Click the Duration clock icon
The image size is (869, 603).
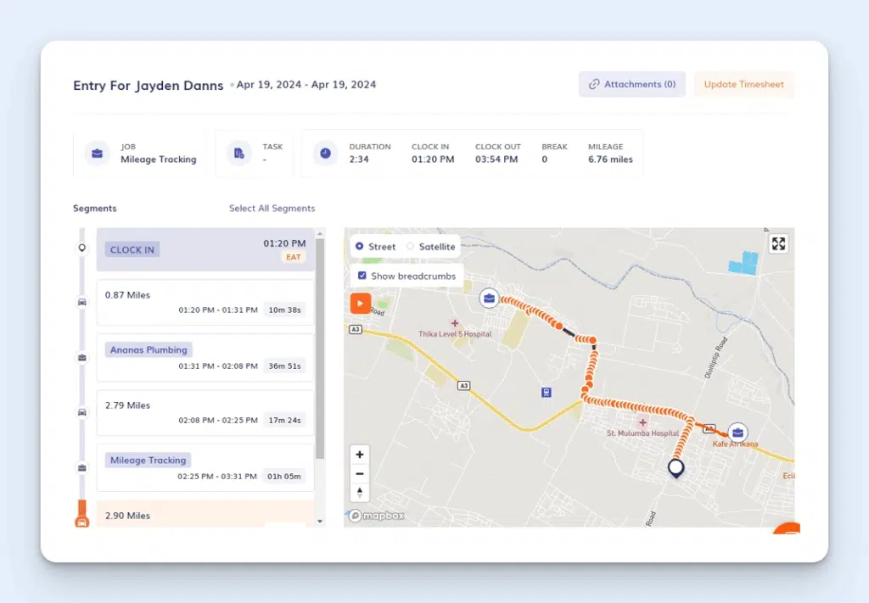(324, 153)
